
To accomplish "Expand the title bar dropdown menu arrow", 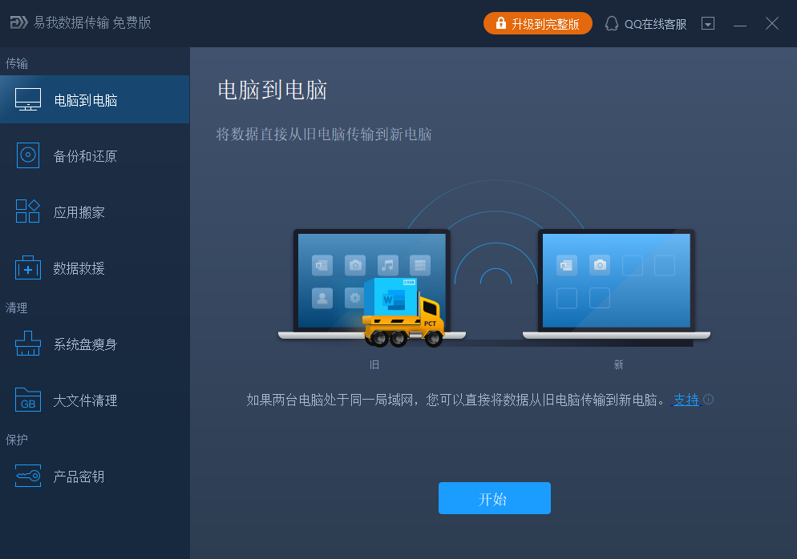I will (x=708, y=23).
